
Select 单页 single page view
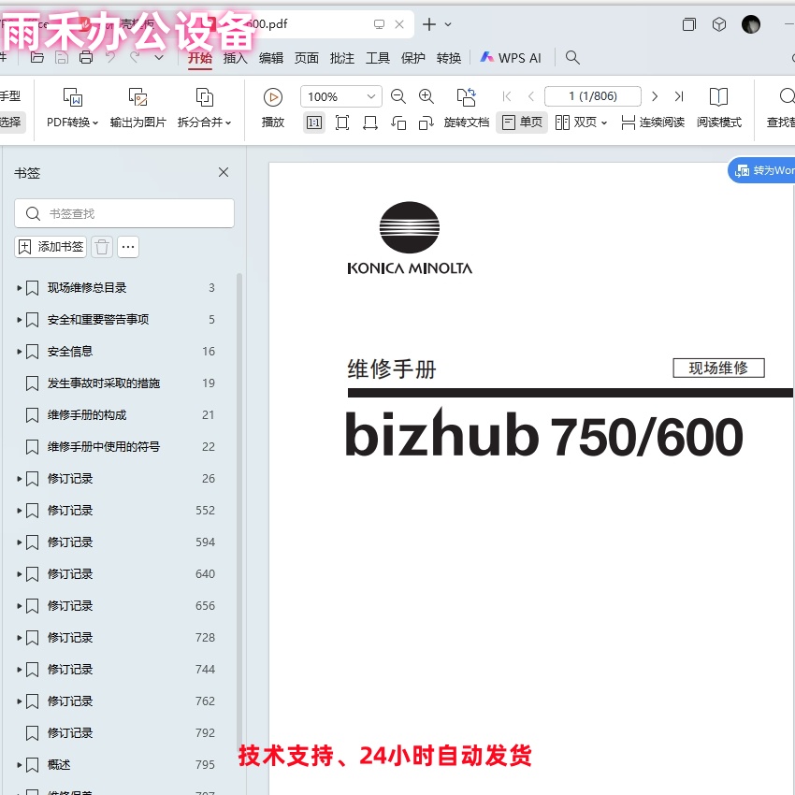pos(522,123)
